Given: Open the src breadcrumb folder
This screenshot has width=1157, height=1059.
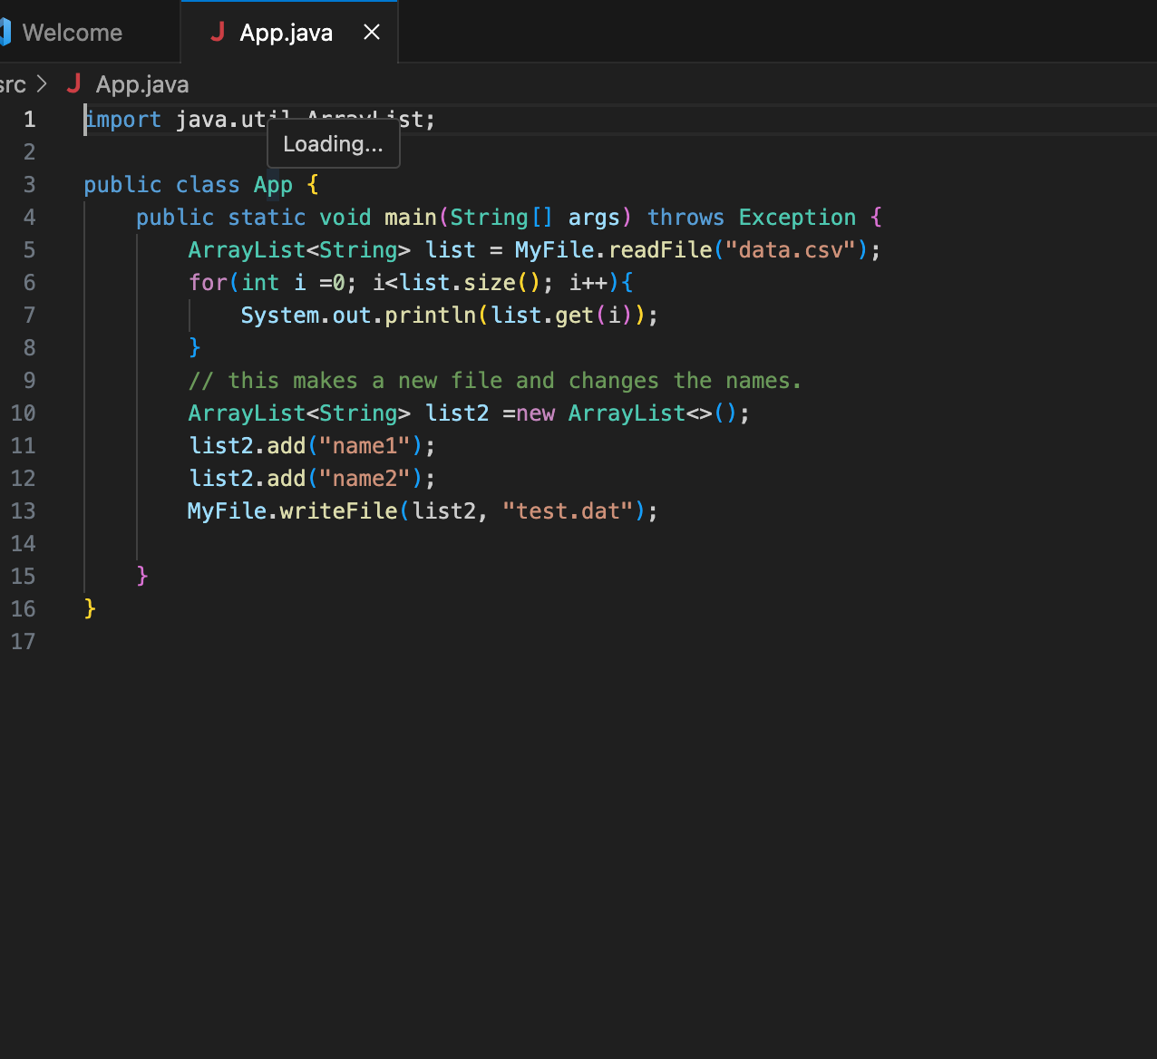Looking at the screenshot, I should coord(13,84).
